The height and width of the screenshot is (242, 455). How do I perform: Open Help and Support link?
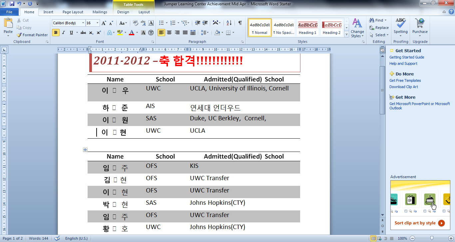(x=403, y=63)
